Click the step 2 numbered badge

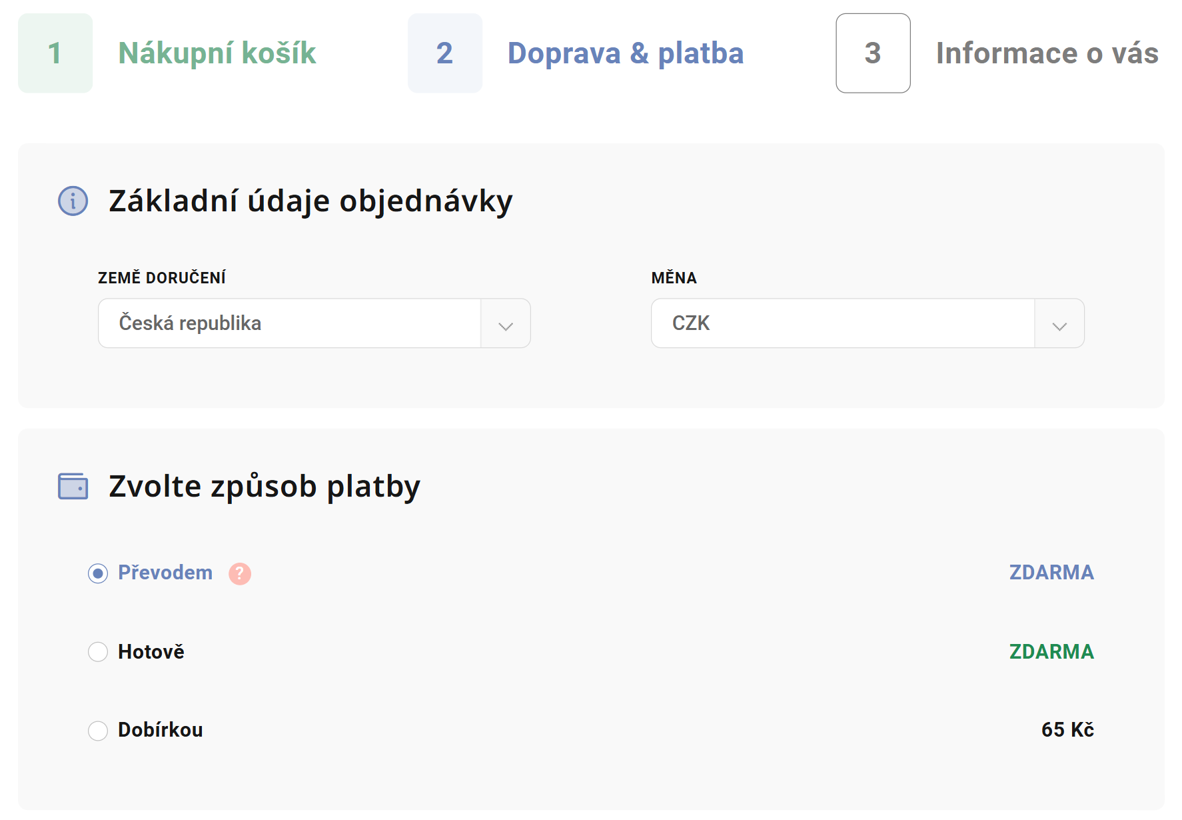click(444, 53)
